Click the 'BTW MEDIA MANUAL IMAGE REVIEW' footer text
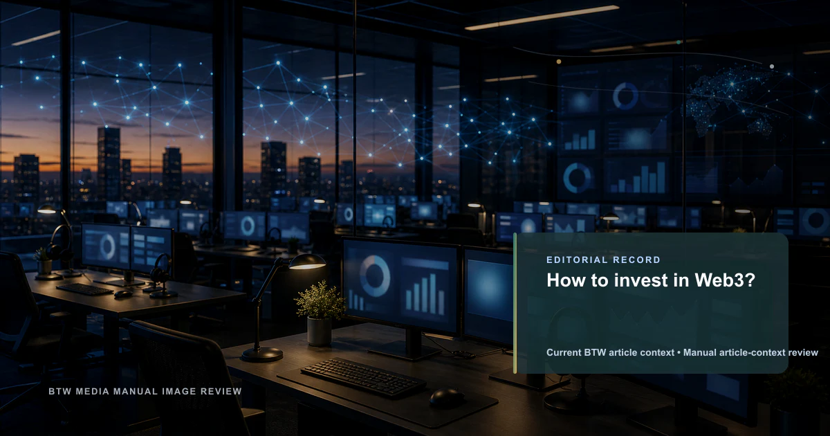 pyautogui.click(x=145, y=391)
